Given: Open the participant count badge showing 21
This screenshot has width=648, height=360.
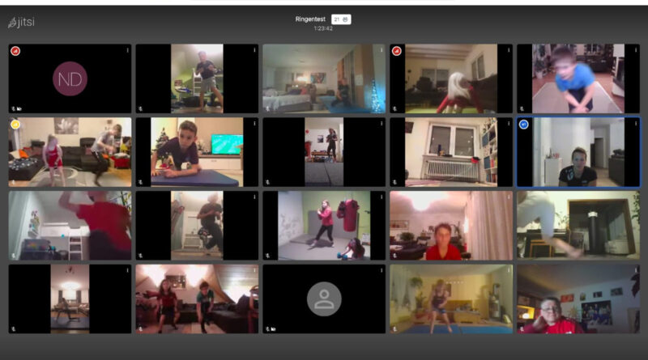Looking at the screenshot, I should 341,19.
